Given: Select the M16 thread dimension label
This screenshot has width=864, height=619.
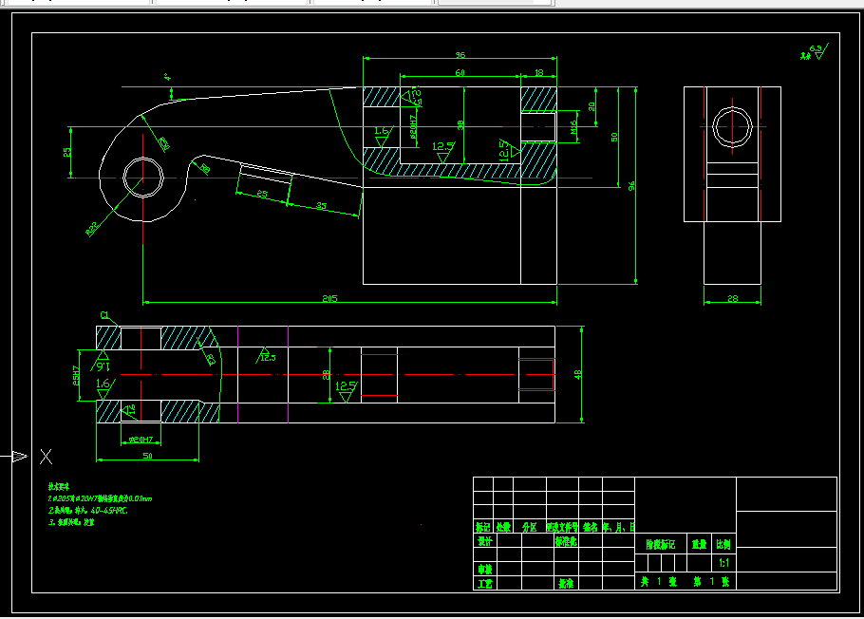Looking at the screenshot, I should click(573, 127).
